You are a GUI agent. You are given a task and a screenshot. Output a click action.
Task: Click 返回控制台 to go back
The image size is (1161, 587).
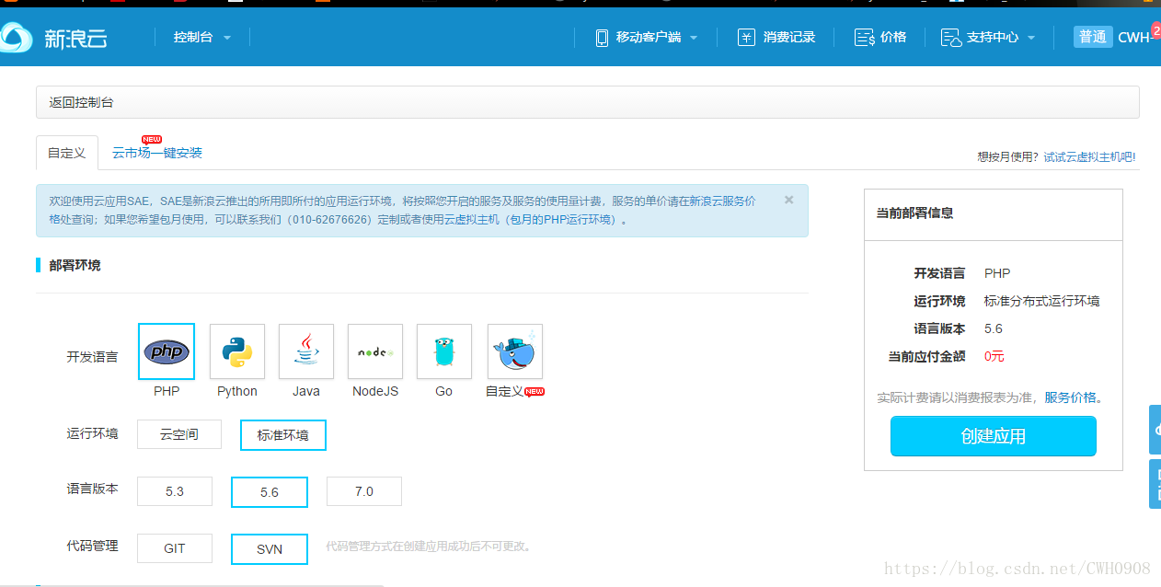pos(82,103)
